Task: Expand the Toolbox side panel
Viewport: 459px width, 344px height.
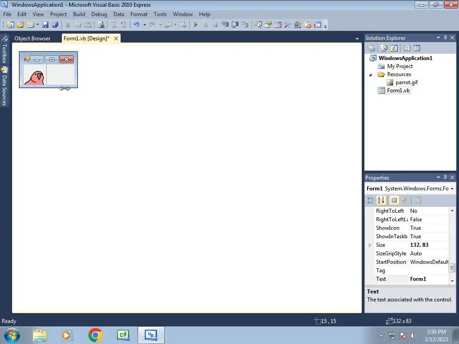Action: click(4, 50)
